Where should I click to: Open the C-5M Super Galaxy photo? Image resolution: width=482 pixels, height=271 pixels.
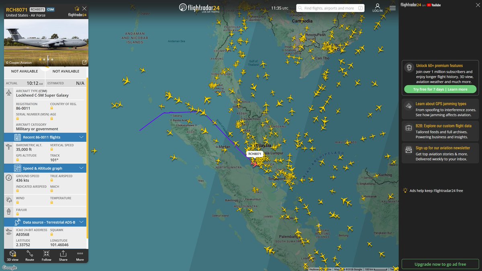point(46,43)
